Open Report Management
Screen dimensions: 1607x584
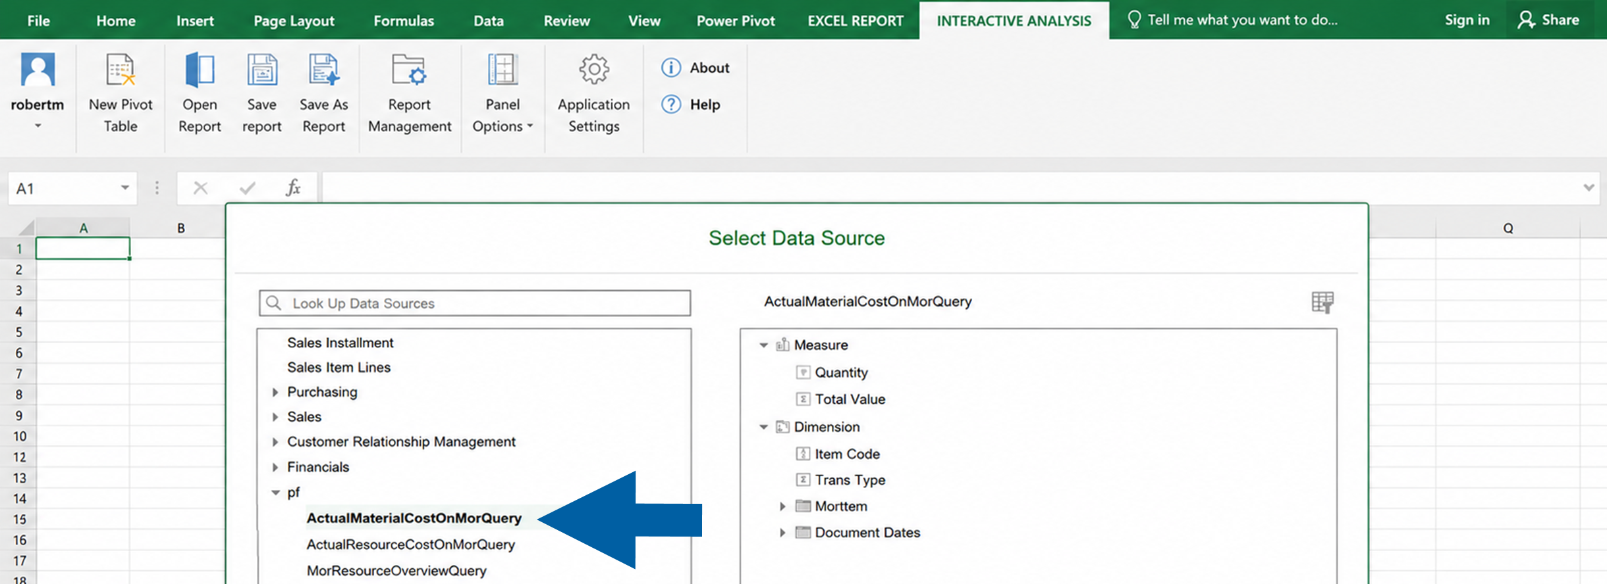(410, 93)
